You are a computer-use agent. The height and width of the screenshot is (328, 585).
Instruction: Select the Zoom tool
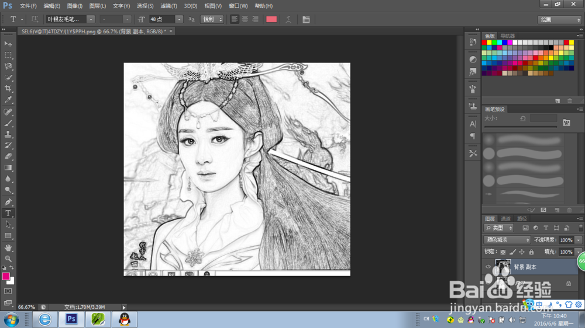[x=8, y=259]
